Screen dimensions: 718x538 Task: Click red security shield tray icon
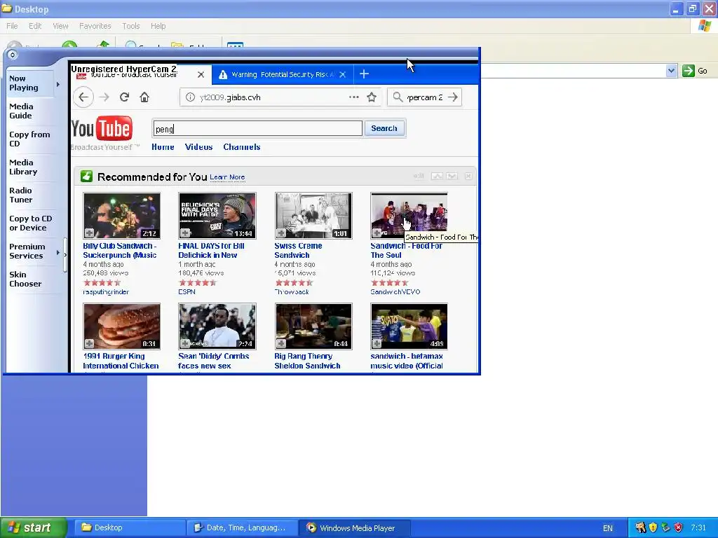[678, 528]
